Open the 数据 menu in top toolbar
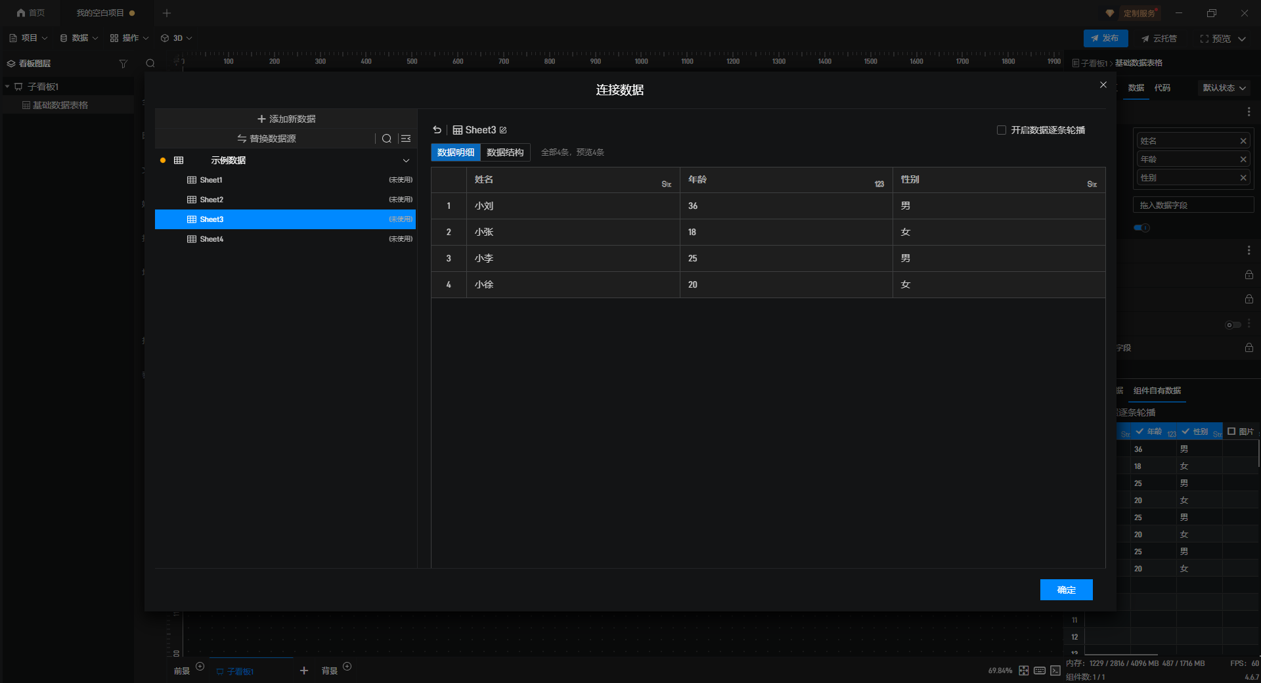1261x683 pixels. coord(79,38)
